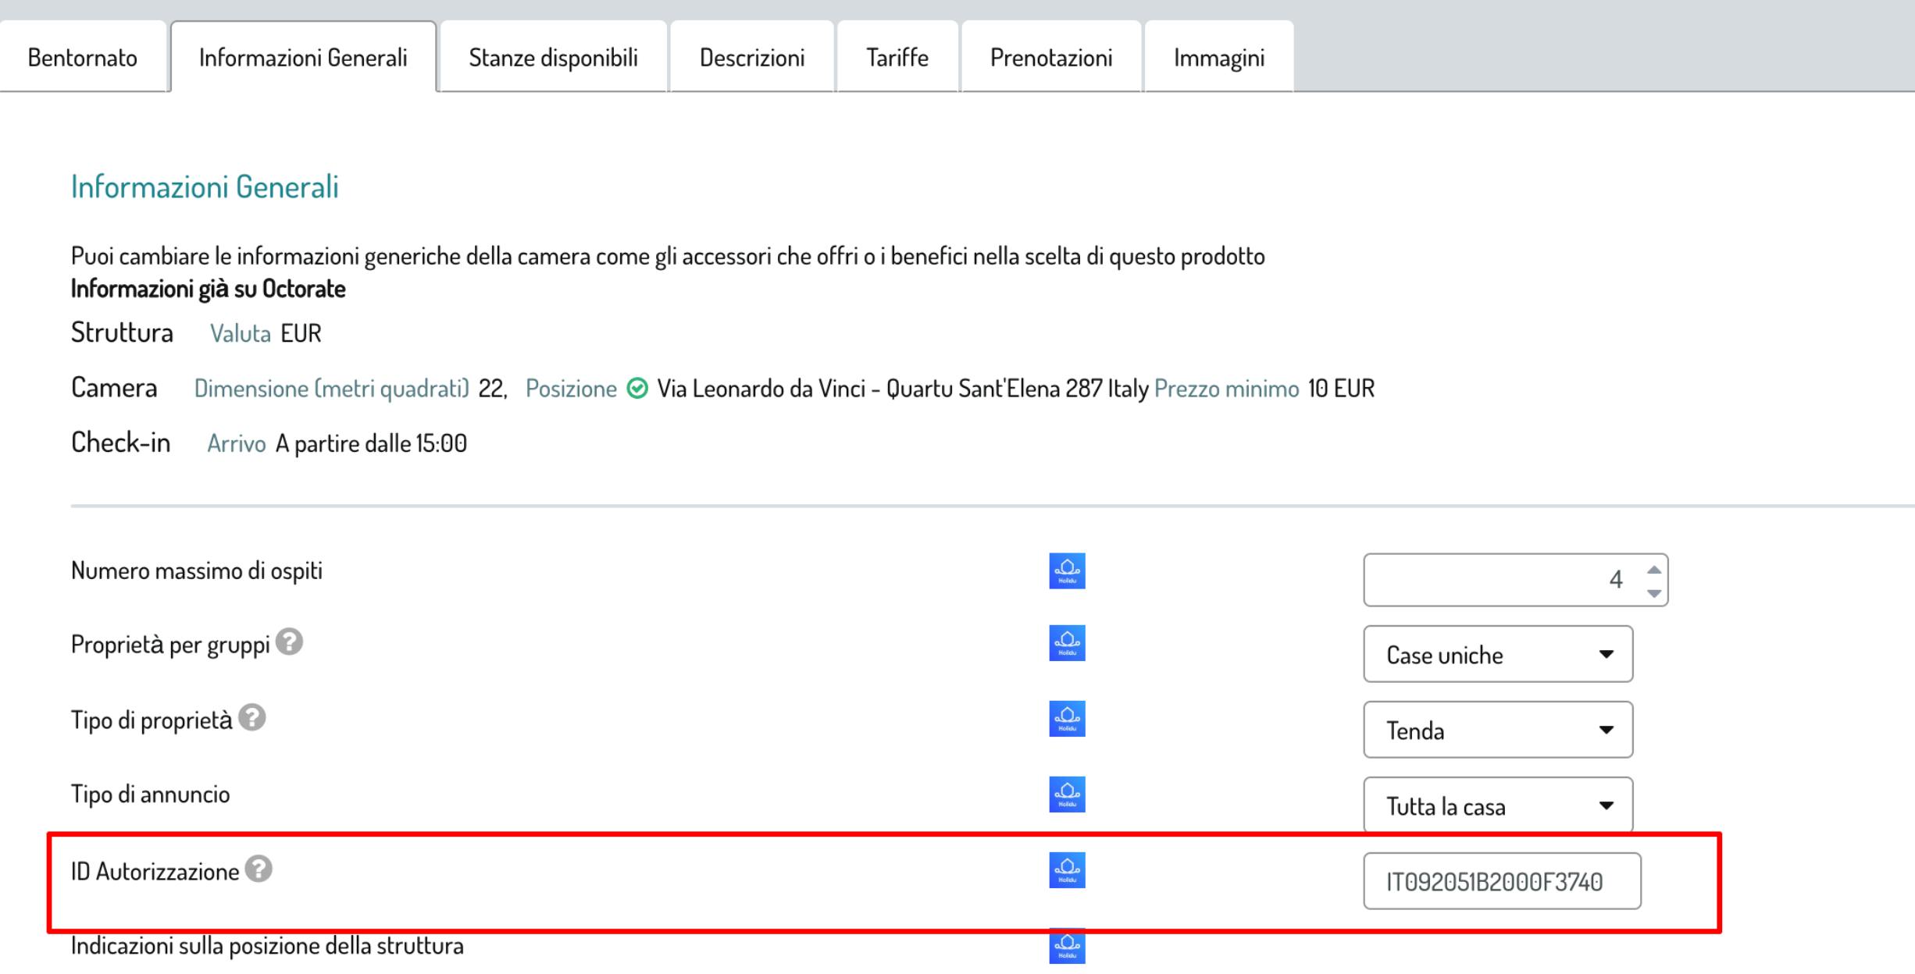The width and height of the screenshot is (1915, 974).
Task: Decrease maximum guests with down arrow
Action: (x=1653, y=593)
